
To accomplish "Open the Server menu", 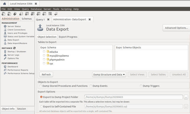I will click(x=47, y=9).
